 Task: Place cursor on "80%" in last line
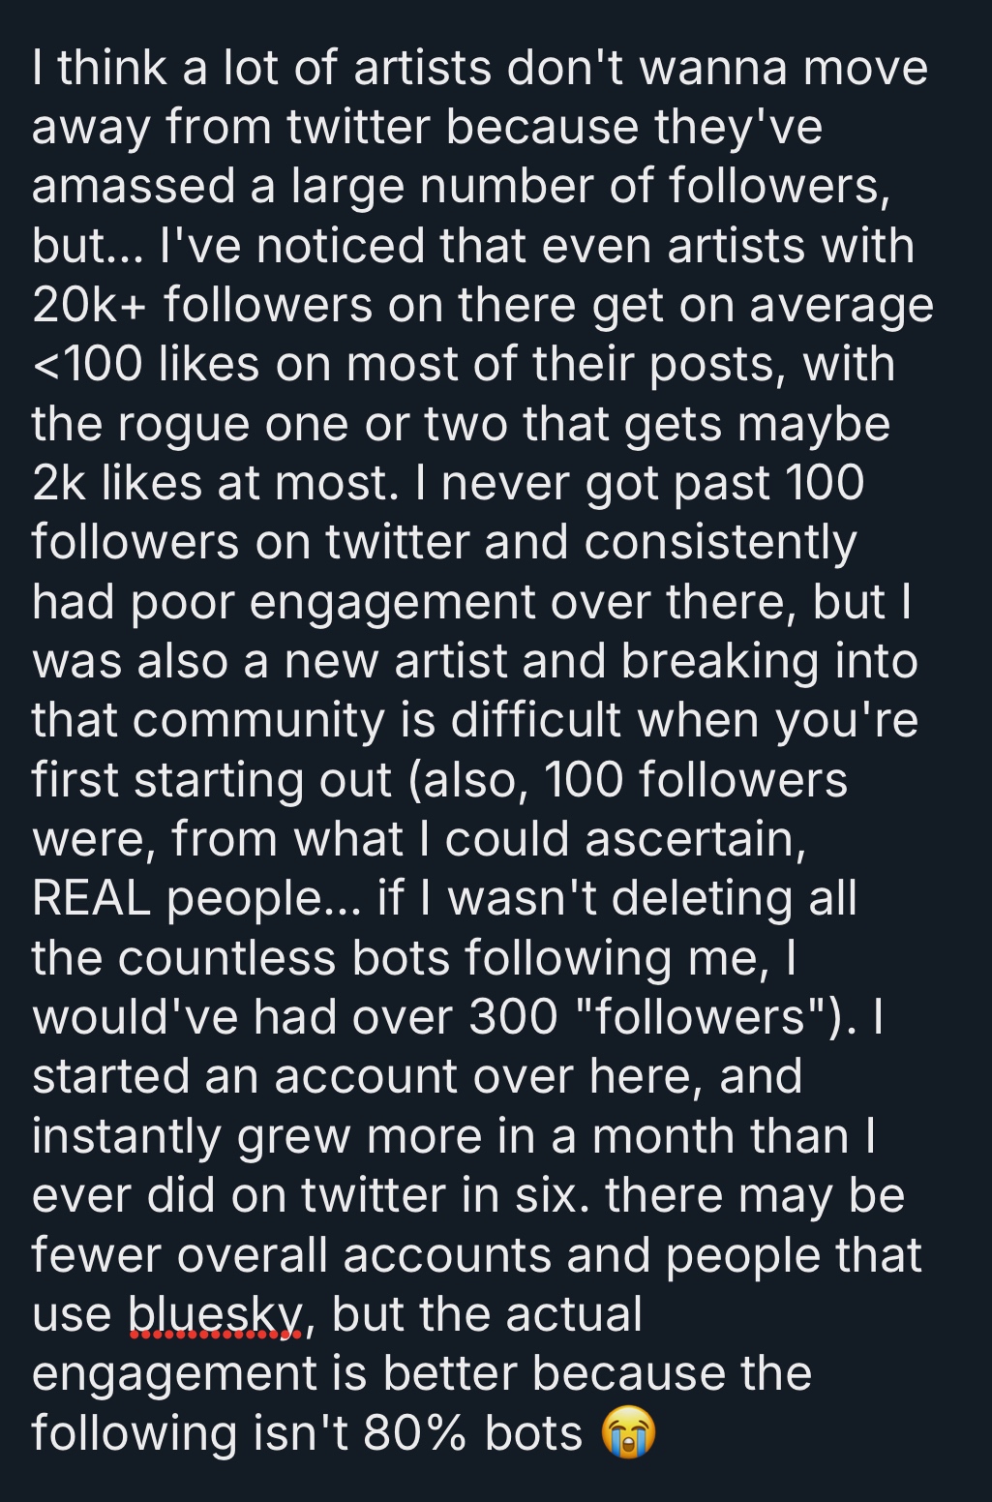coord(415,1433)
